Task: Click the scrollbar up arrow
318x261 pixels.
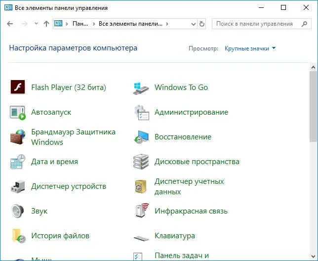Action: coord(314,67)
